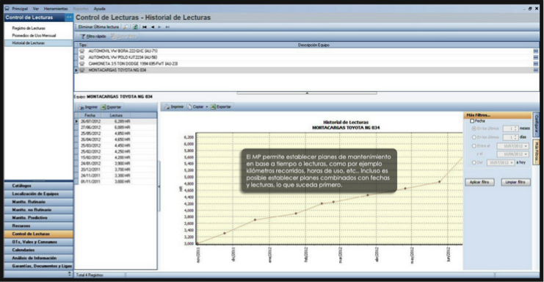Open ellipsis button on MONTACARGAS row
544x282 pixels.
pyautogui.click(x=536, y=70)
